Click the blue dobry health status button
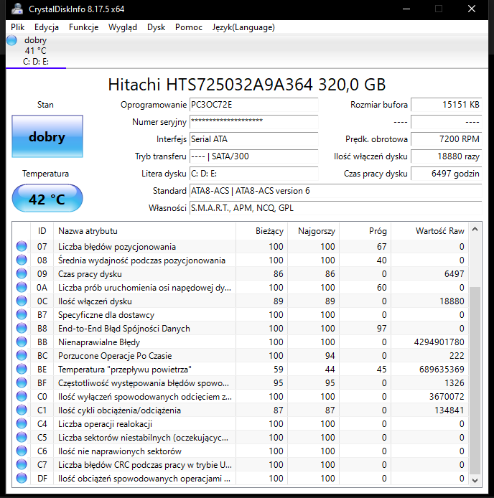The height and width of the screenshot is (498, 494). click(47, 136)
